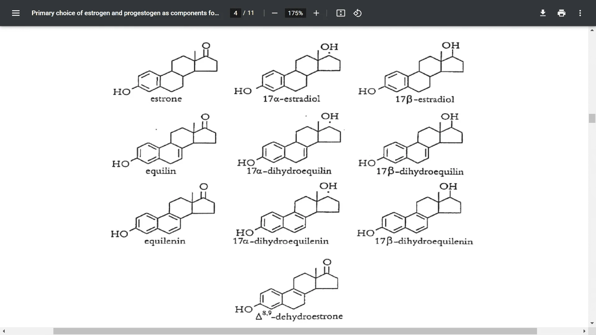Click the '17α-dihydroequilin' label
The image size is (596, 335).
(289, 171)
